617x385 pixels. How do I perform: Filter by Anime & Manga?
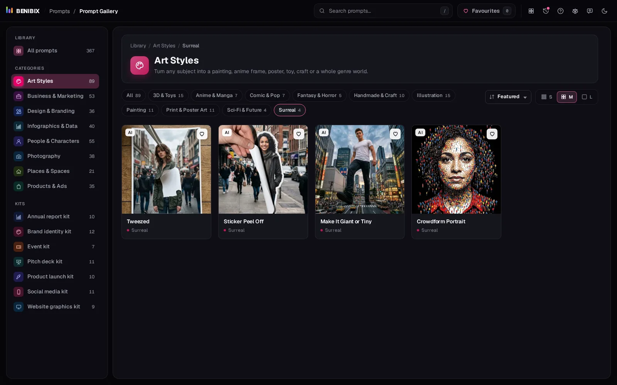click(216, 95)
